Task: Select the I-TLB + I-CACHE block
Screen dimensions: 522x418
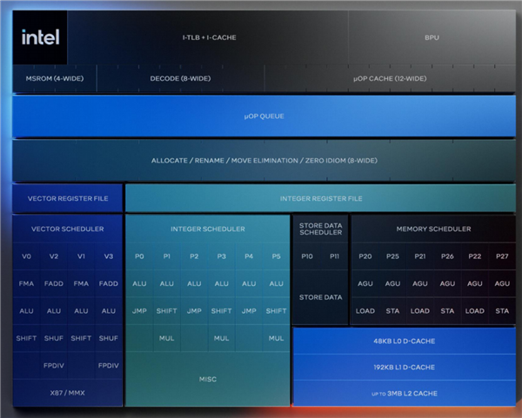Action: pyautogui.click(x=209, y=37)
